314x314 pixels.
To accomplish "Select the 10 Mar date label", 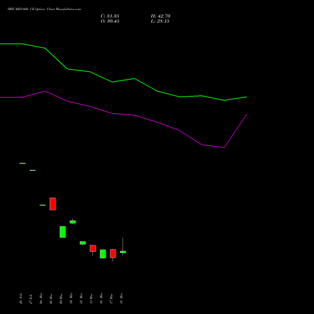I will point(71,298).
